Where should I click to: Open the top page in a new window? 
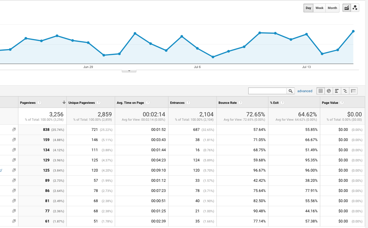tap(14, 129)
